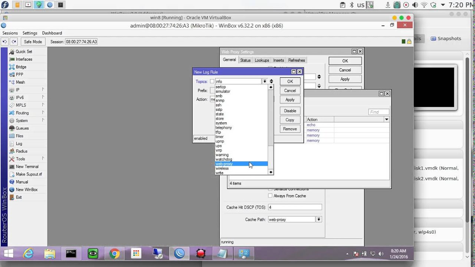Click Apply in New Log Rule
The width and height of the screenshot is (475, 267).
290,100
